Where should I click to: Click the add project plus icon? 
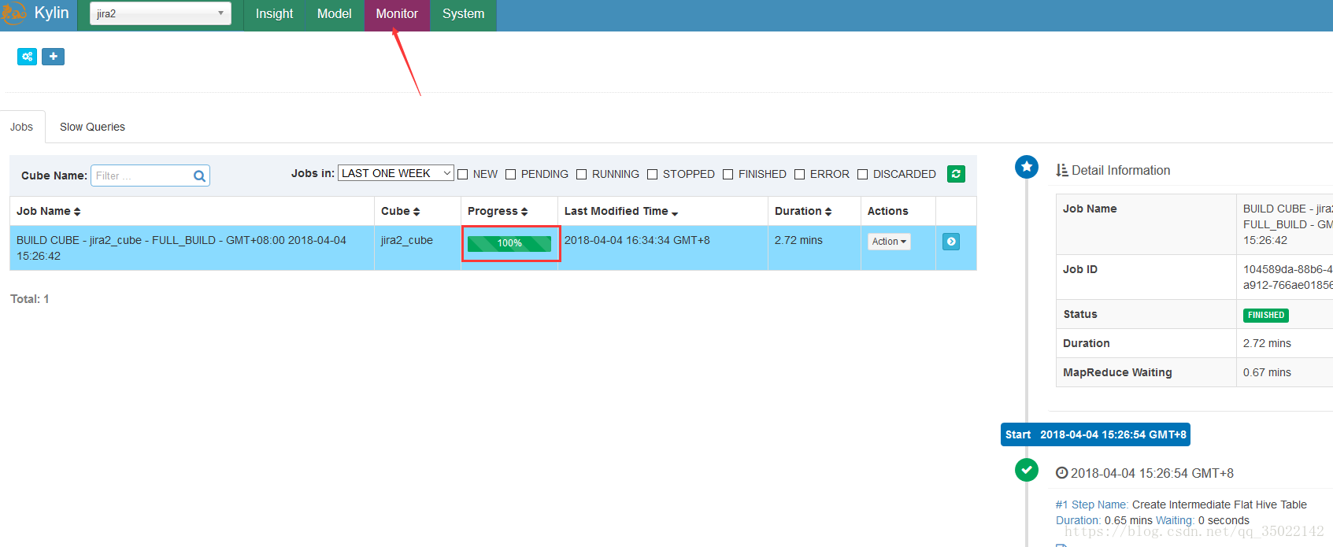(x=53, y=57)
